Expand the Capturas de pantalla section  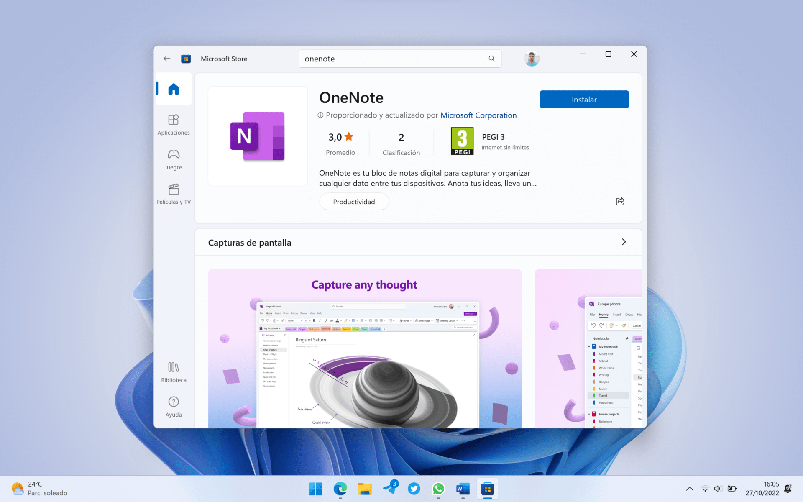click(x=624, y=242)
